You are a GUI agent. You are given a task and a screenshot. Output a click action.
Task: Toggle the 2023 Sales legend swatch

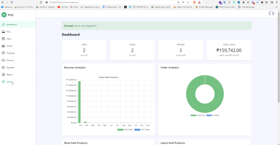click(120, 130)
